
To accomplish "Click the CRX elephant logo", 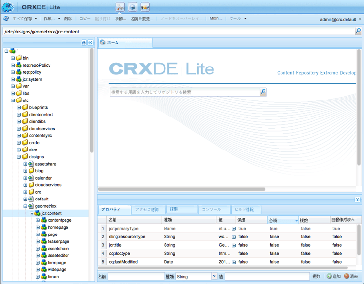I will coord(8,7).
